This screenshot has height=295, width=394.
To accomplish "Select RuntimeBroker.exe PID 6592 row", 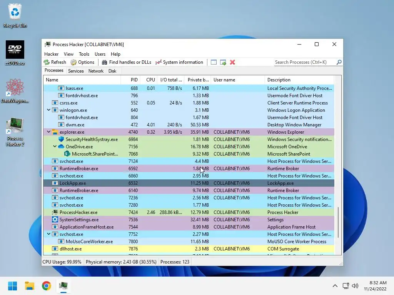I will pos(189,169).
